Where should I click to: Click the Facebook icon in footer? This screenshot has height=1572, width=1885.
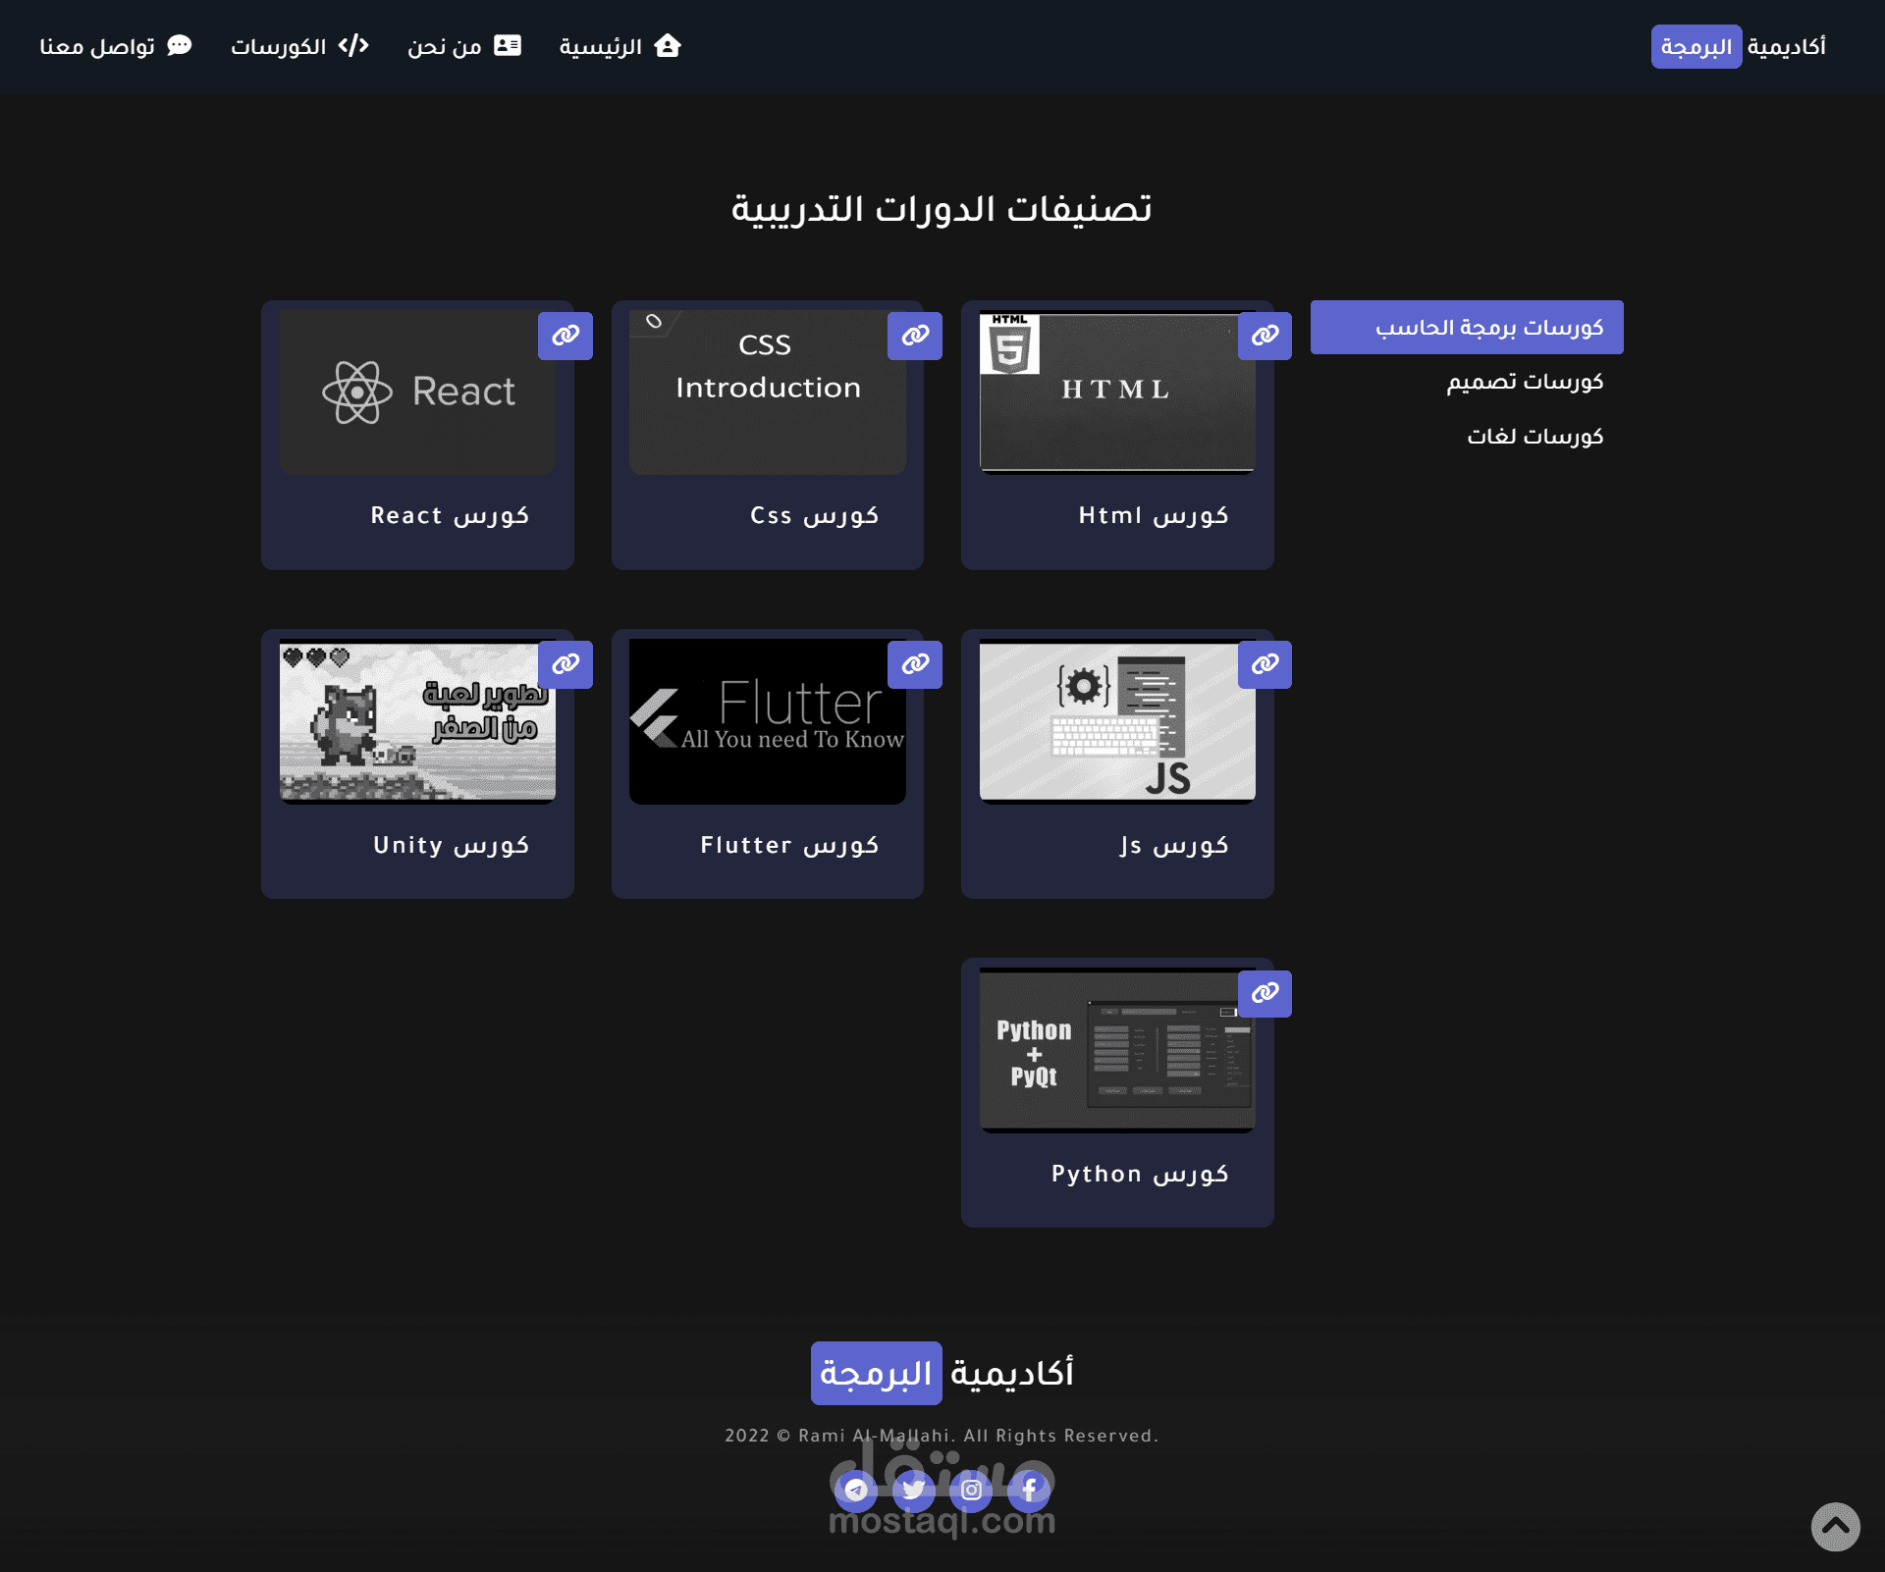(x=1029, y=1490)
